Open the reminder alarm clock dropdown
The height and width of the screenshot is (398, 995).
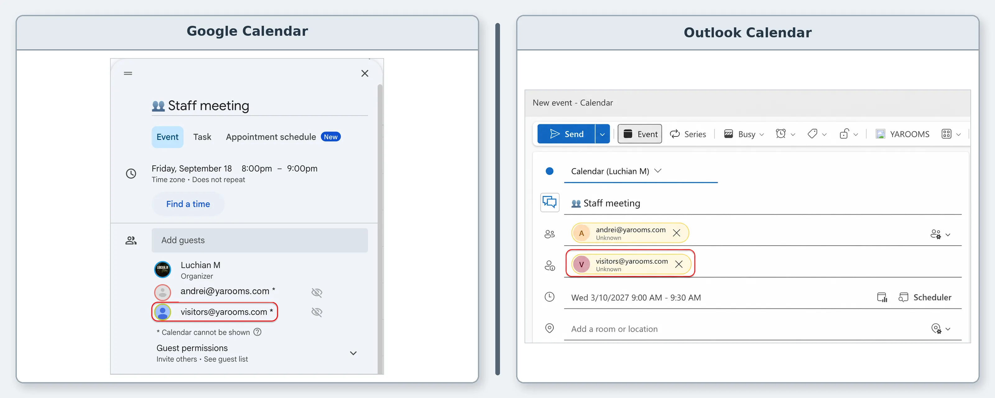pyautogui.click(x=785, y=134)
